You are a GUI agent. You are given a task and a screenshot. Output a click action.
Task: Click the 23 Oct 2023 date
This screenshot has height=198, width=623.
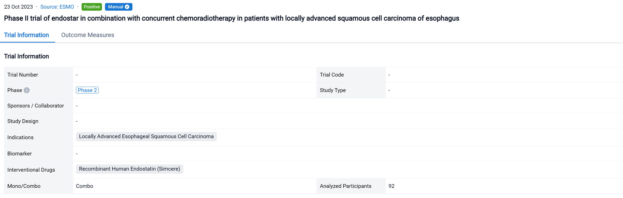tap(19, 7)
